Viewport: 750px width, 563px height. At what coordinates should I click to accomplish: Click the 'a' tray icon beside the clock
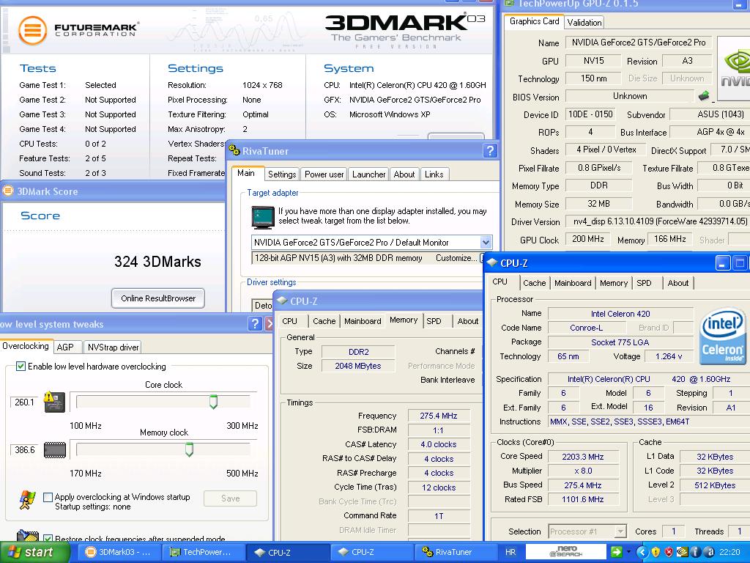[x=709, y=552]
